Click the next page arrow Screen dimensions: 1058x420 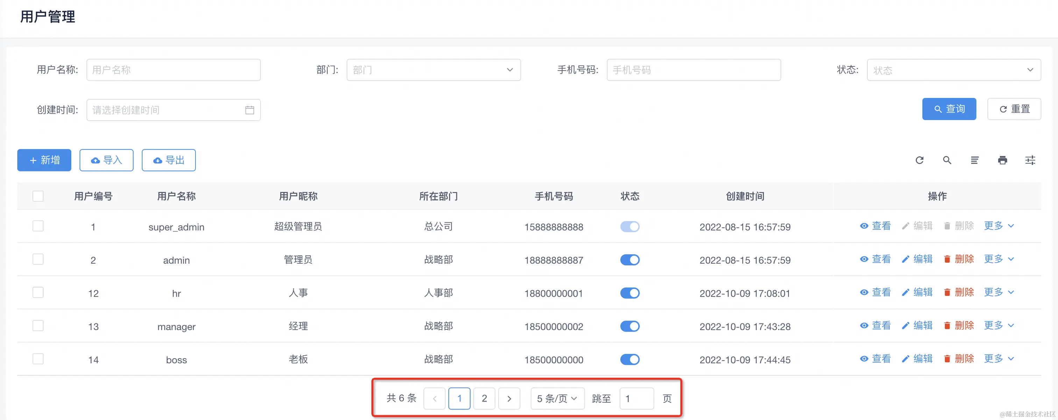[x=509, y=398]
